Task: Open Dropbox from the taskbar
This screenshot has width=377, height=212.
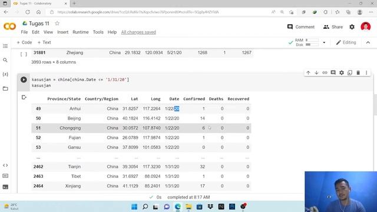Action: click(x=210, y=207)
